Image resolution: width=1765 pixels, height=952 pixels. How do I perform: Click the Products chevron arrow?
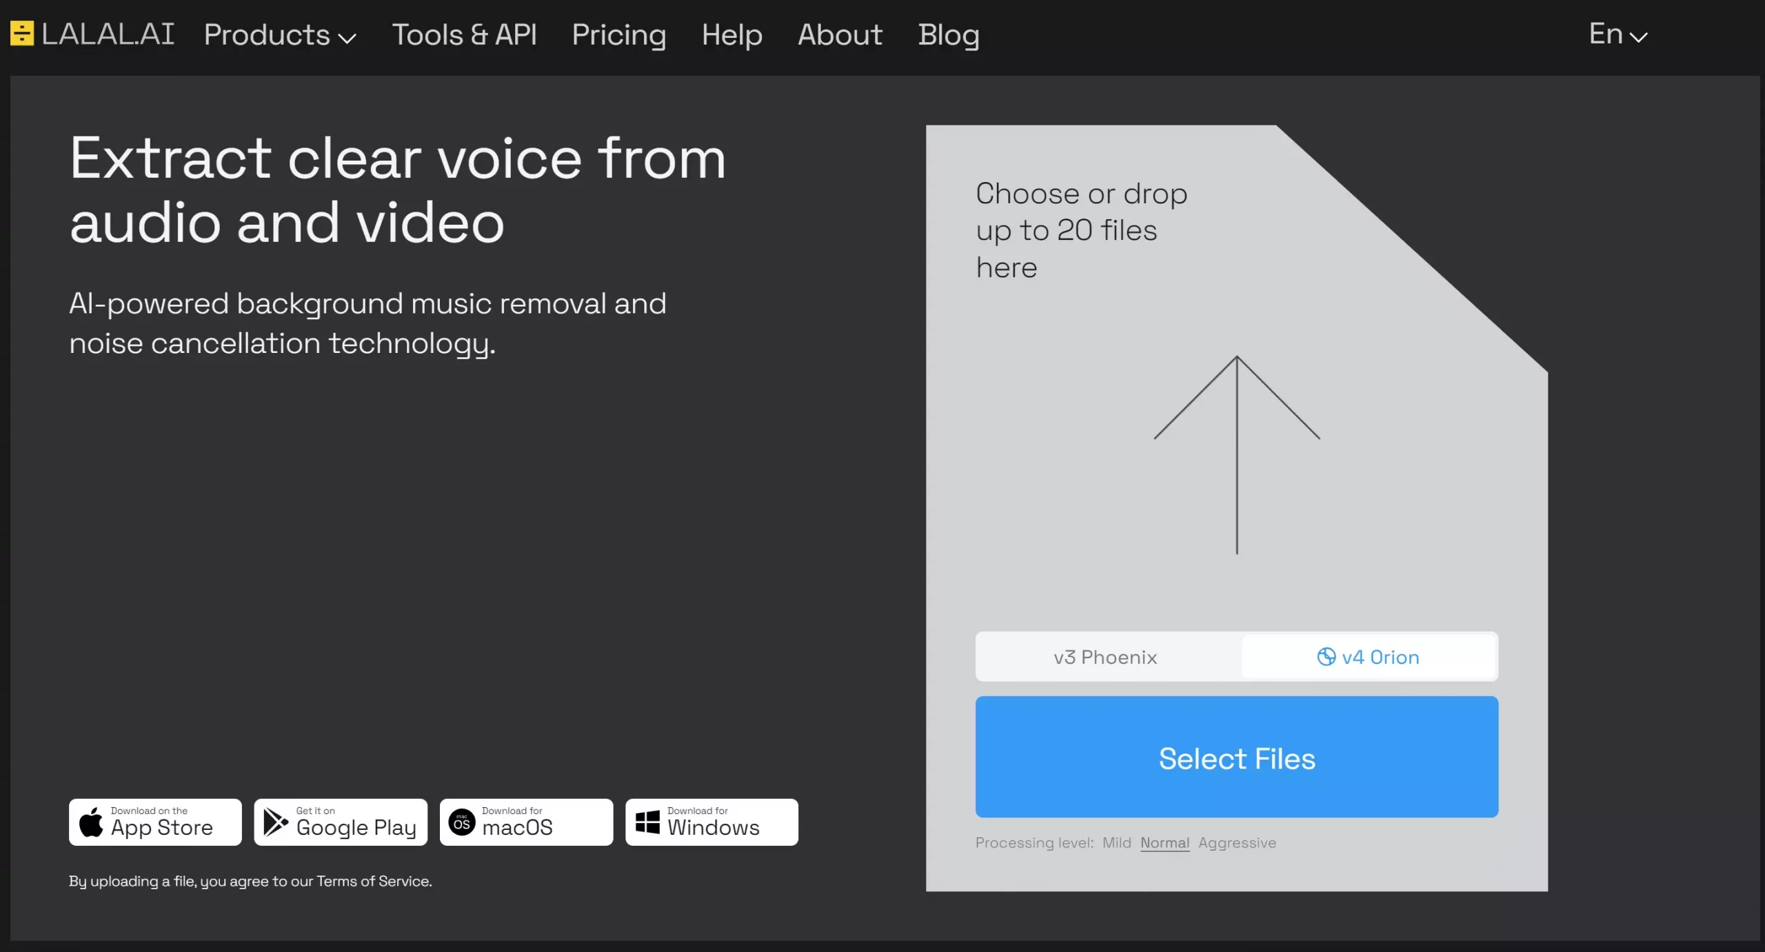pyautogui.click(x=347, y=38)
